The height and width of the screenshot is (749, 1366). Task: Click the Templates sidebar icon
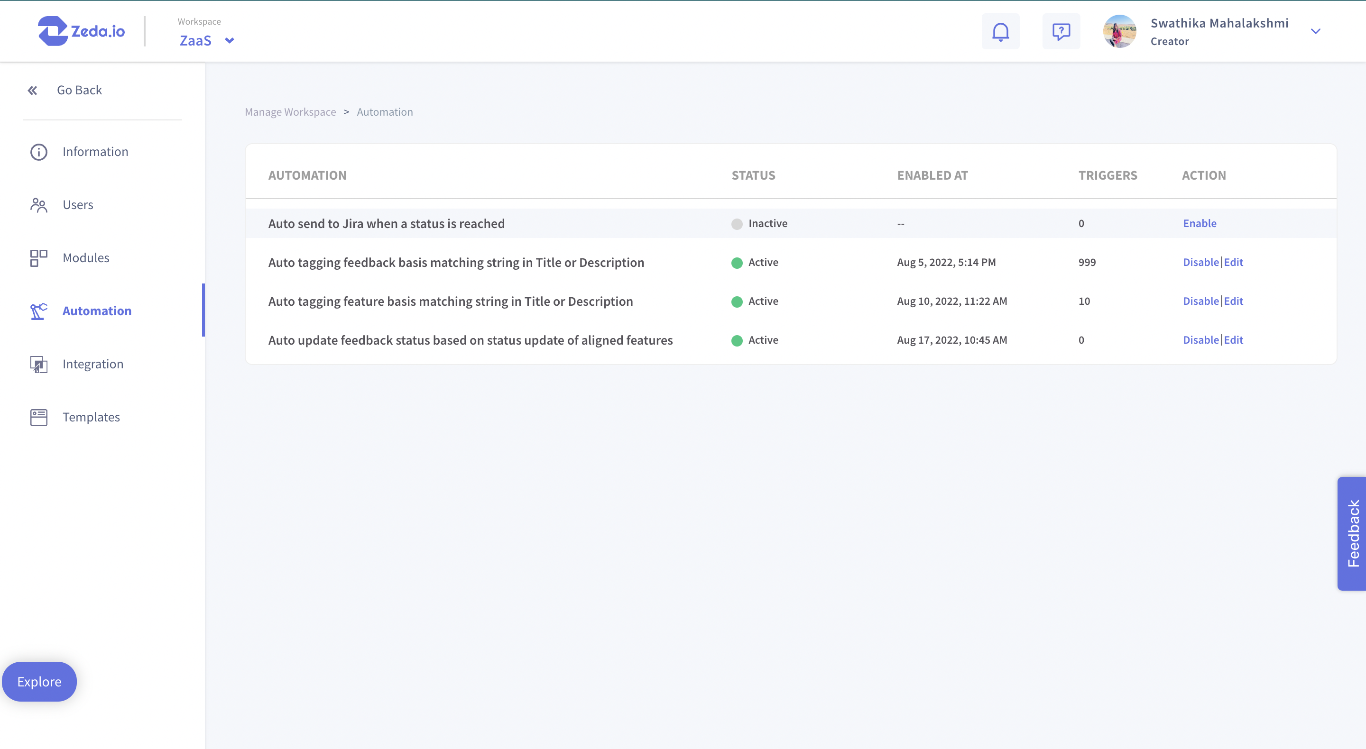(39, 417)
